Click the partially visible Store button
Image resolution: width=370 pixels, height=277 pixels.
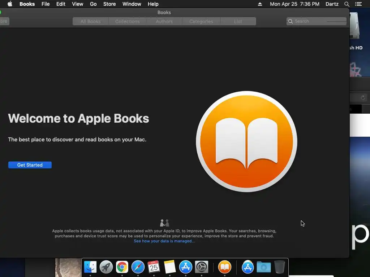(x=4, y=21)
